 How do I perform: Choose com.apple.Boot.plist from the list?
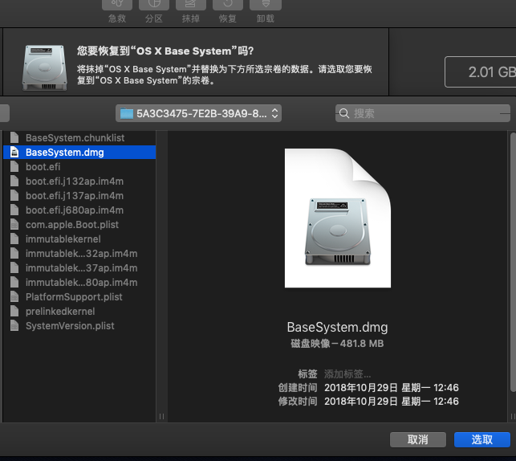pyautogui.click(x=71, y=225)
